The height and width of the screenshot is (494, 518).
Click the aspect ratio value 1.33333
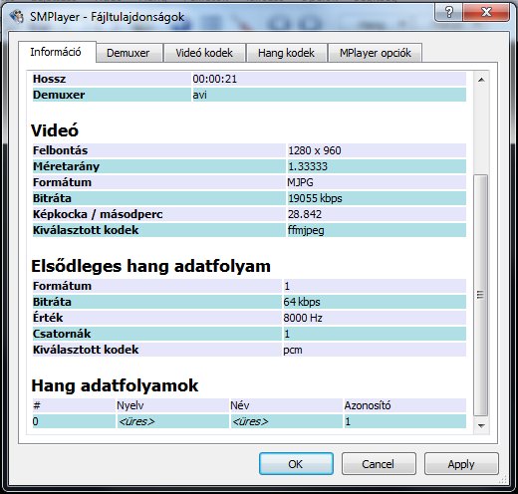(x=308, y=166)
